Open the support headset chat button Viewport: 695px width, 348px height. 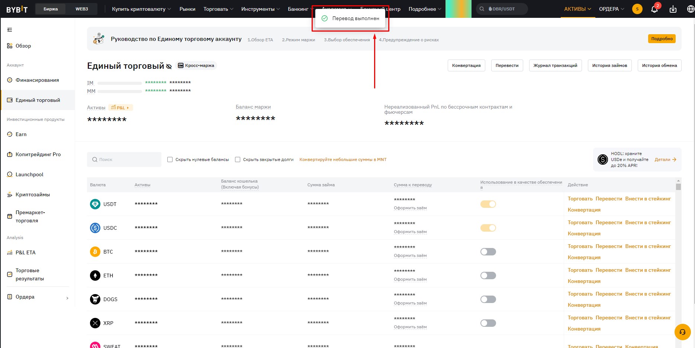[683, 332]
